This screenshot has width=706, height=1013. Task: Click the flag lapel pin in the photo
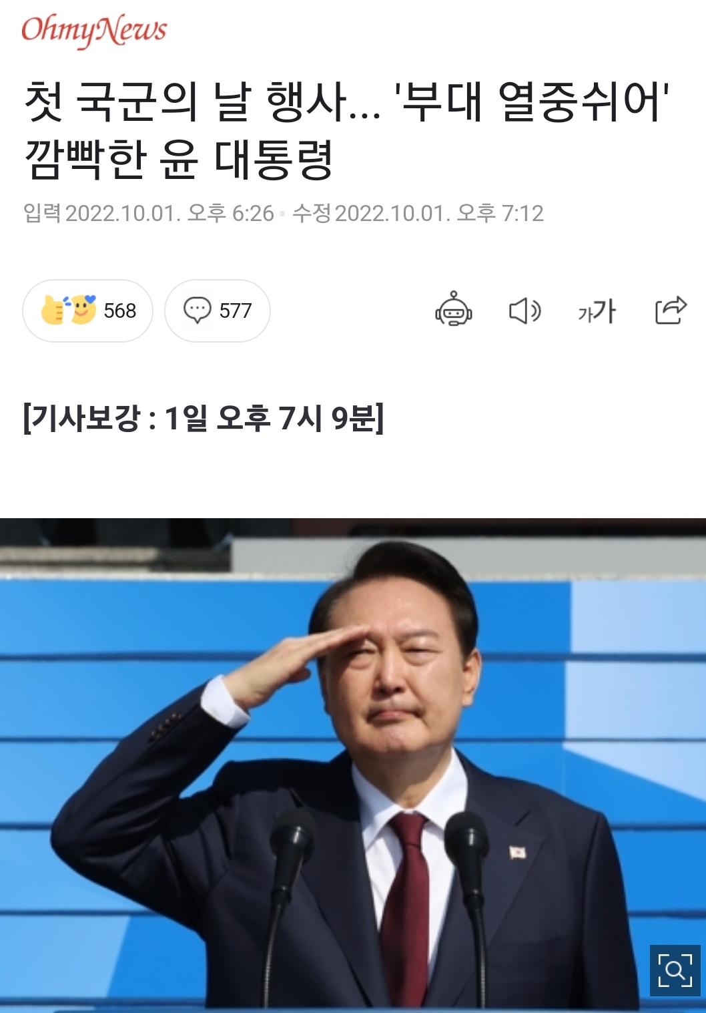(x=518, y=852)
